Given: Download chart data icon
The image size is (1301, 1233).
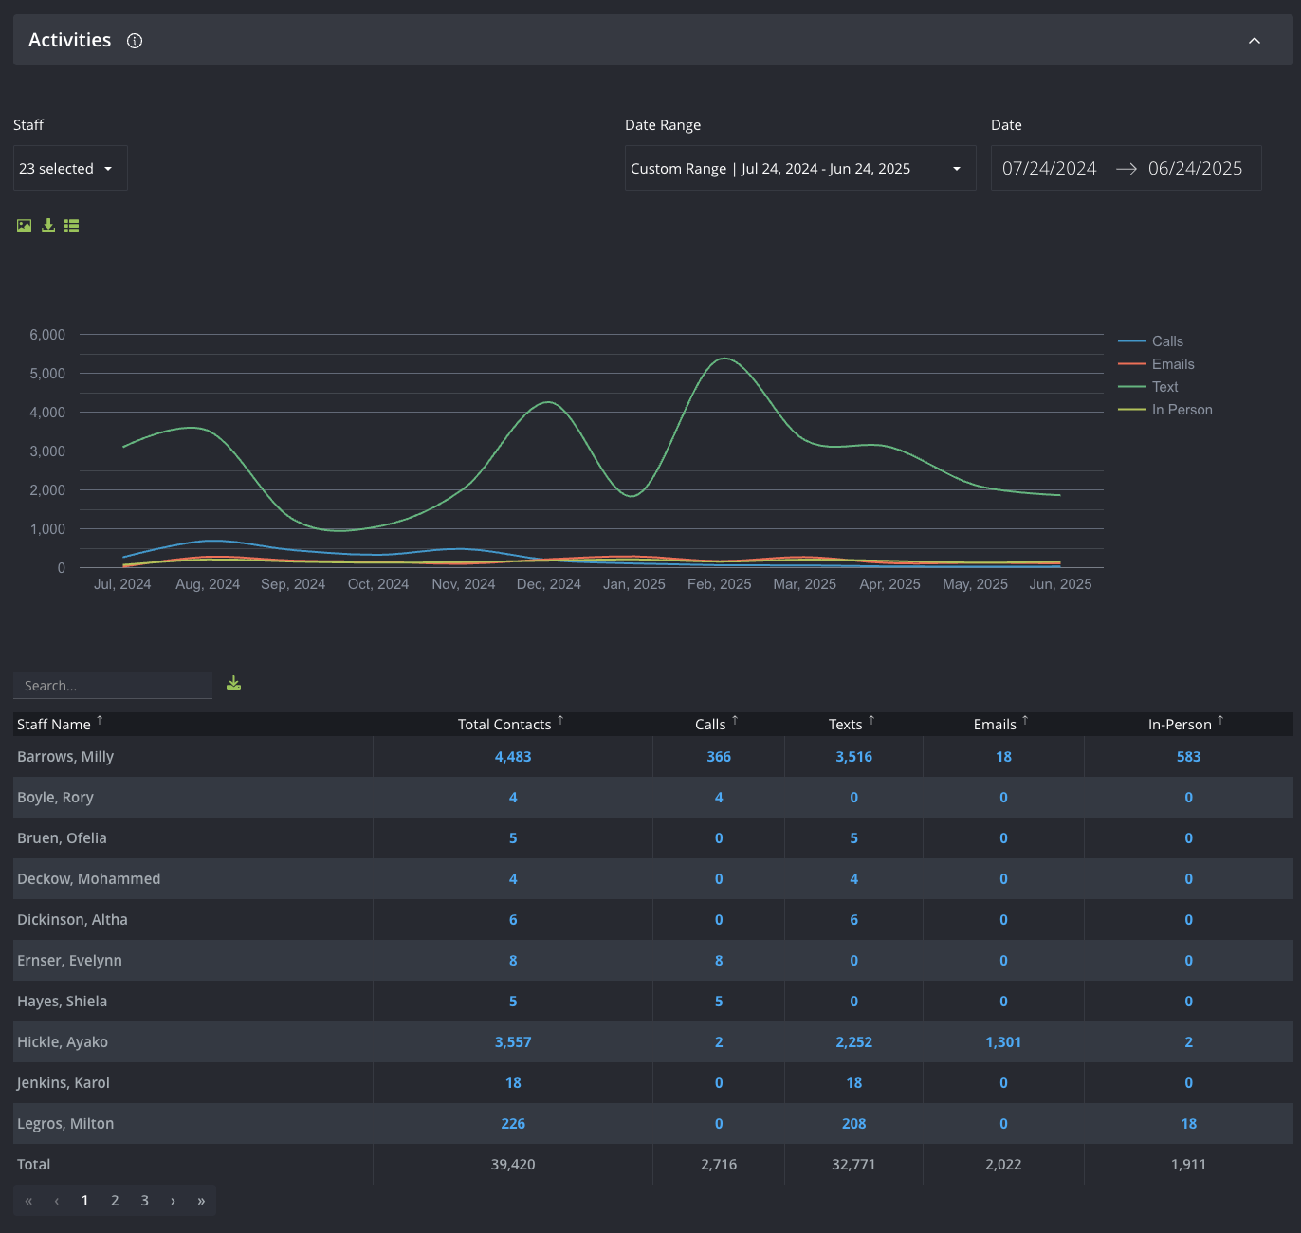Looking at the screenshot, I should pos(48,226).
